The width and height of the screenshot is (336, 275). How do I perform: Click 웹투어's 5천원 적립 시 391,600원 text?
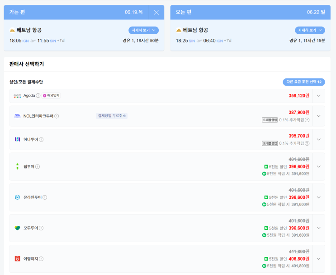(288, 174)
